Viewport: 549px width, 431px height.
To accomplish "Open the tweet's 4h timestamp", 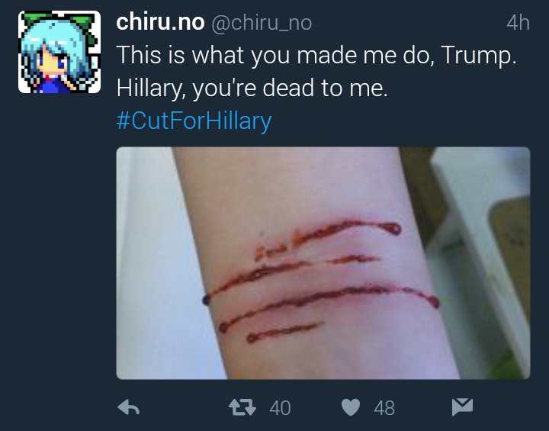I will click(x=518, y=23).
